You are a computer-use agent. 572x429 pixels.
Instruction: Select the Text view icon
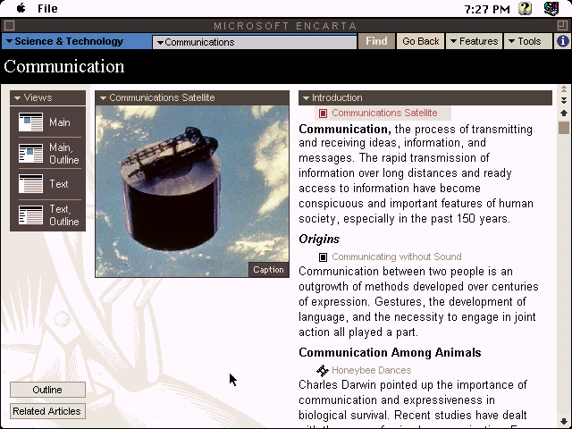[x=30, y=184]
